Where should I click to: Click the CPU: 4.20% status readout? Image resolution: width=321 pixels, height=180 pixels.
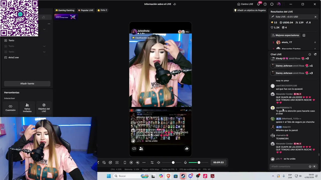[x=116, y=169]
